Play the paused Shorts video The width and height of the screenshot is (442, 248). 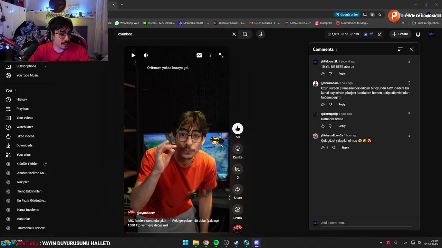click(133, 55)
